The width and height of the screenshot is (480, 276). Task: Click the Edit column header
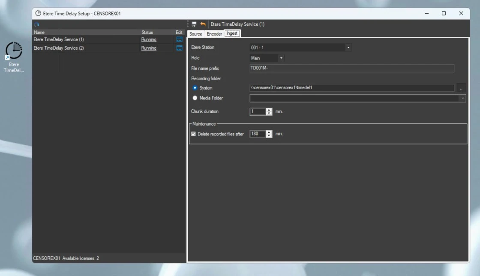[x=179, y=32]
